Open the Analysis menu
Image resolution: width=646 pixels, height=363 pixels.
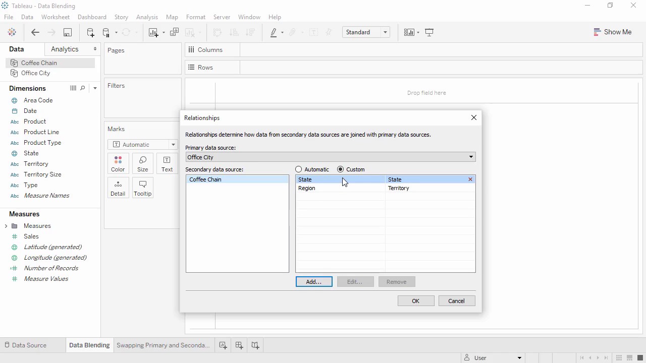[x=147, y=17]
